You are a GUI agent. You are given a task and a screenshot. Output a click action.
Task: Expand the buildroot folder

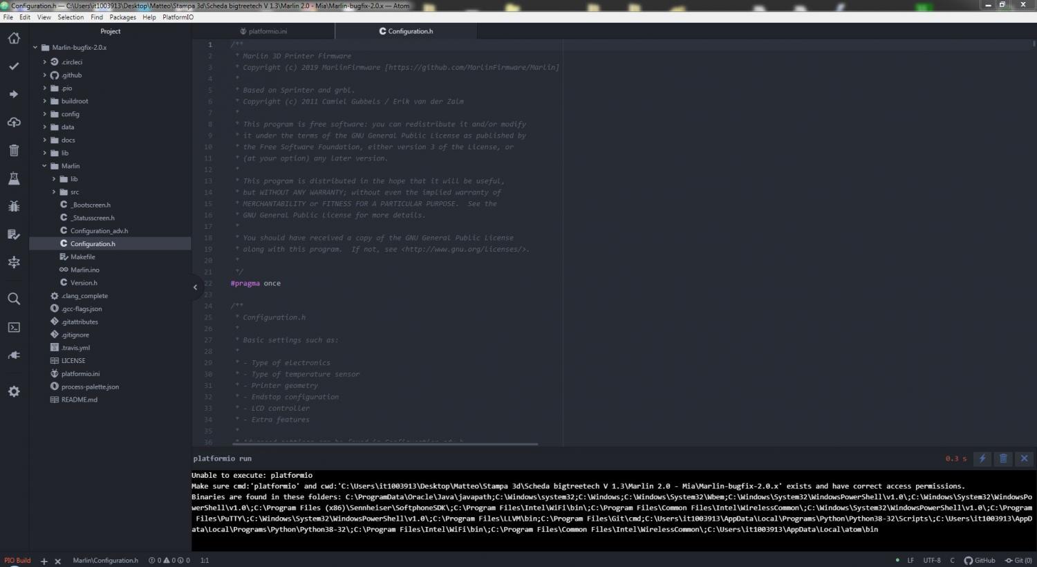45,101
